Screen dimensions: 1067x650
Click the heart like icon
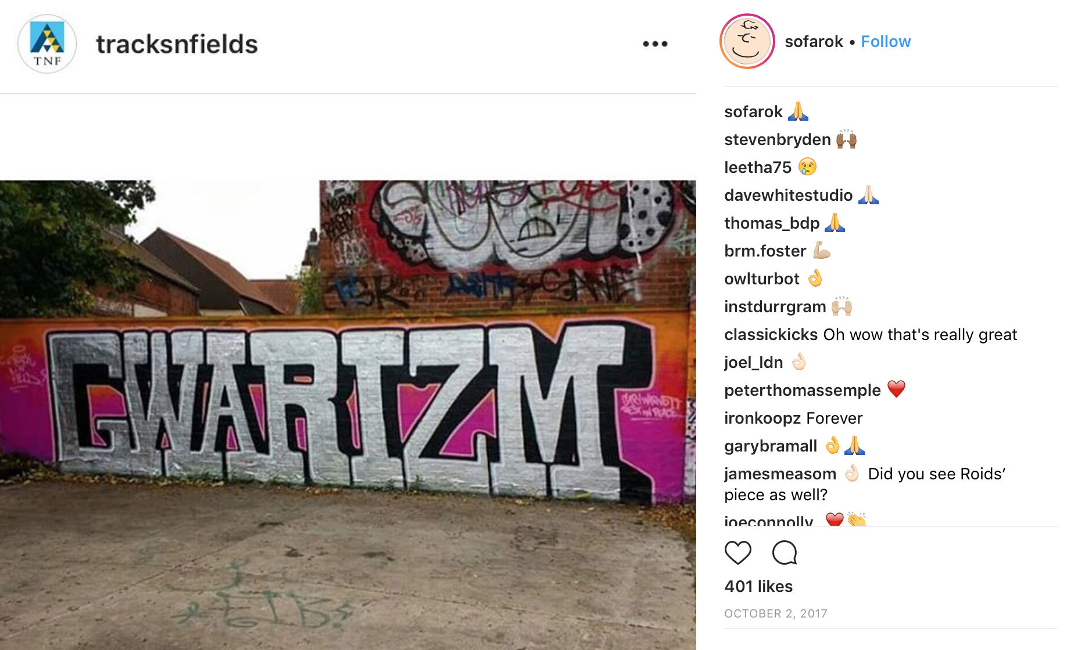738,552
